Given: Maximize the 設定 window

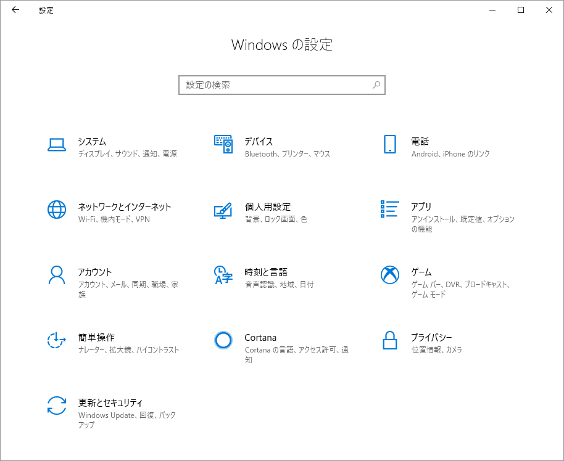Looking at the screenshot, I should pos(520,10).
